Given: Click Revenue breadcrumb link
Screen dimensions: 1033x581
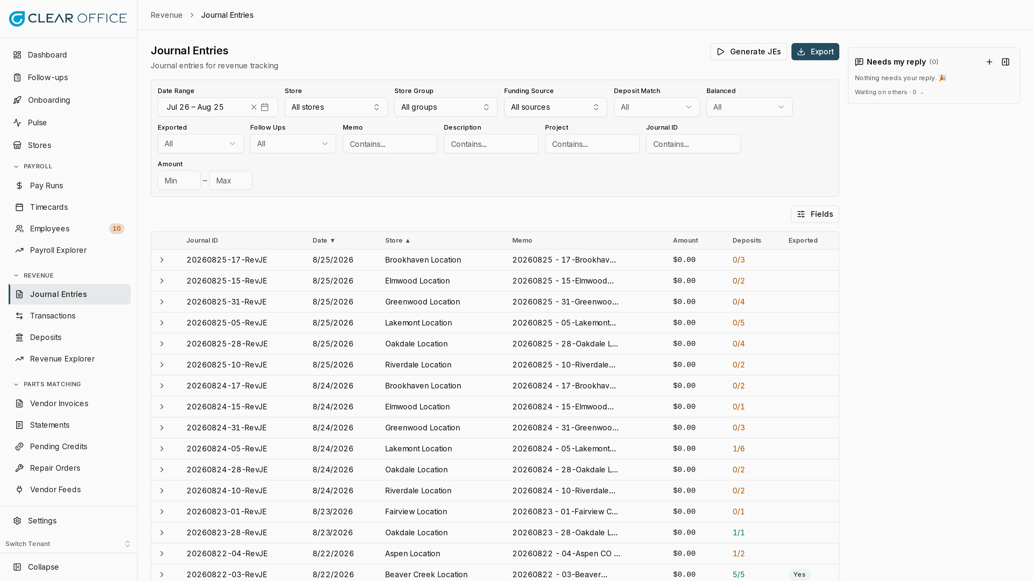Looking at the screenshot, I should 167,15.
